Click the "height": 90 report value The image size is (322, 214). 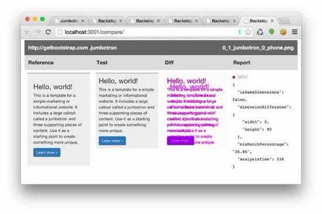[257, 130]
